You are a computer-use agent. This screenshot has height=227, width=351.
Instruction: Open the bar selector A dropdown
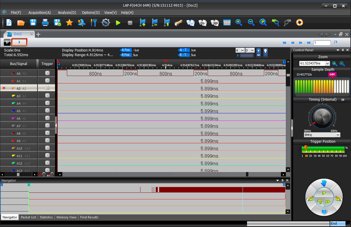click(x=242, y=50)
